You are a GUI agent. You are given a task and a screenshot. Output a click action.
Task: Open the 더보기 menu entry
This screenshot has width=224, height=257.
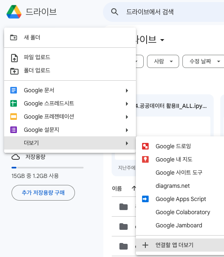70,143
